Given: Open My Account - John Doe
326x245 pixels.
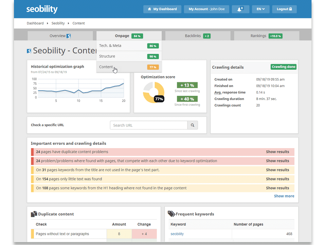Looking at the screenshot, I should pos(206,9).
